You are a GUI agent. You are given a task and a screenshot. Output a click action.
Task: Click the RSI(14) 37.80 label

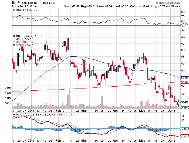27,10
